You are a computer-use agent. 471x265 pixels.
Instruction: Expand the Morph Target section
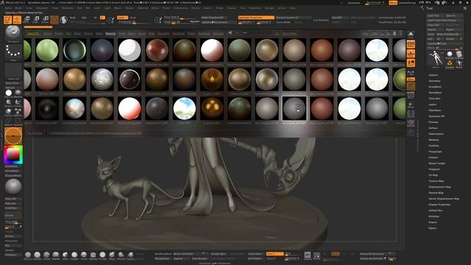[x=436, y=163]
